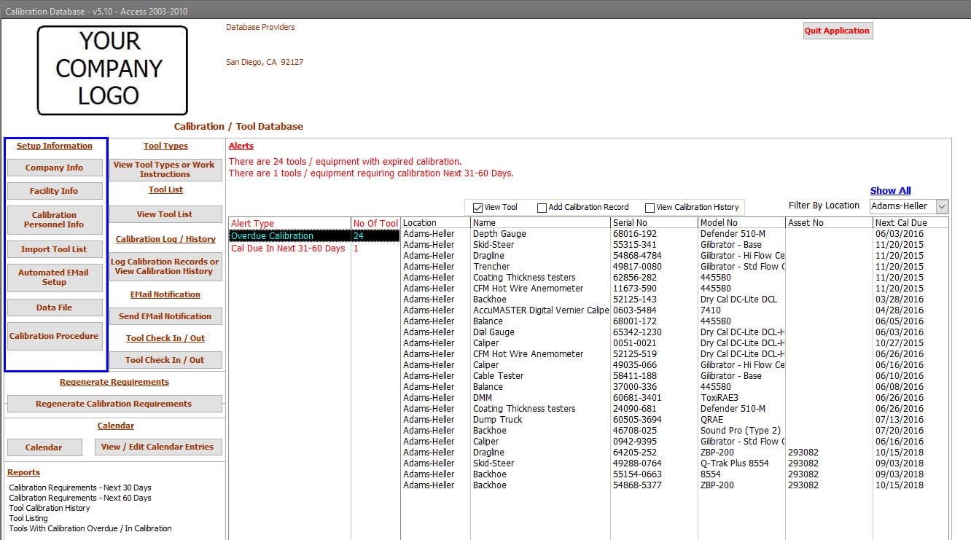The image size is (971, 540).
Task: Click model Q-Trak Plus 8554
Action: pyautogui.click(x=735, y=463)
